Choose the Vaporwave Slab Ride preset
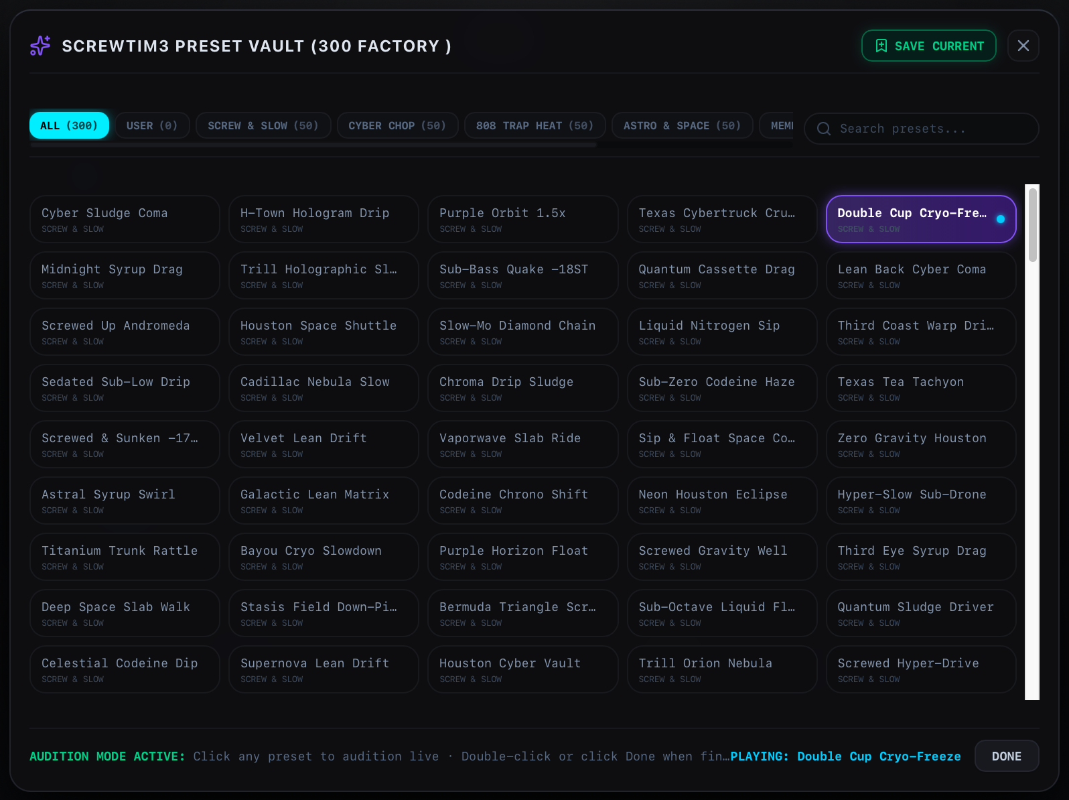Image resolution: width=1069 pixels, height=800 pixels. (x=522, y=444)
